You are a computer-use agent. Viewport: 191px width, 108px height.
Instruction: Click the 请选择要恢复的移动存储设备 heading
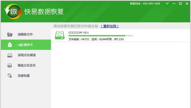[76, 26]
